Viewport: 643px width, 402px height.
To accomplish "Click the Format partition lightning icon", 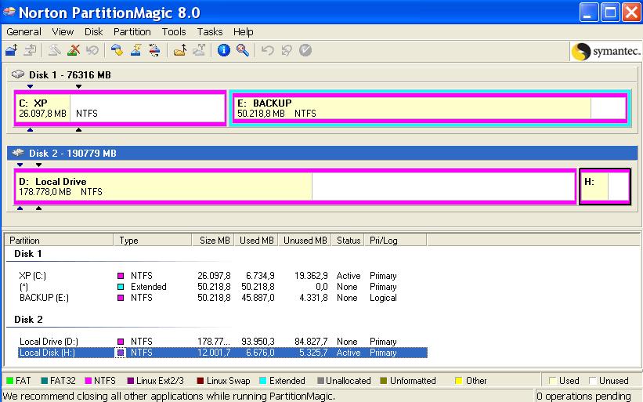I will pyautogui.click(x=135, y=50).
